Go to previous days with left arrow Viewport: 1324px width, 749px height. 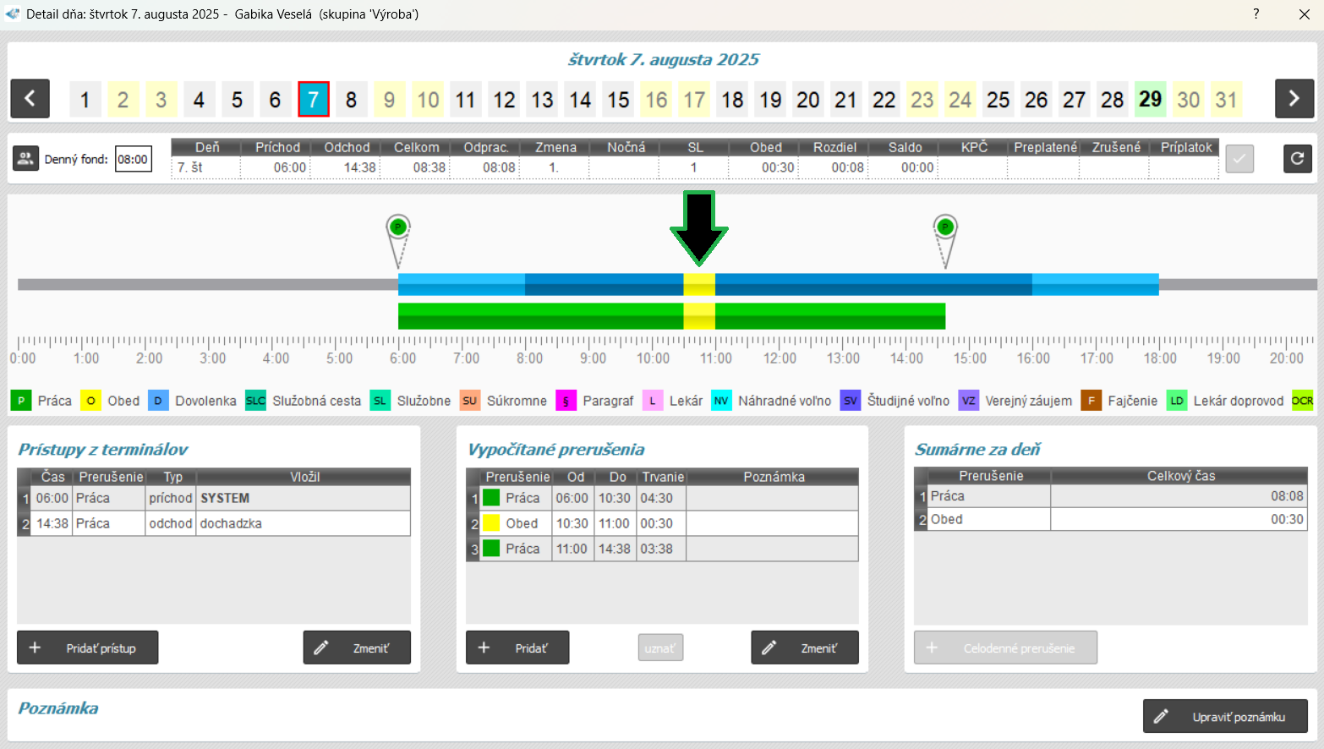pyautogui.click(x=30, y=99)
